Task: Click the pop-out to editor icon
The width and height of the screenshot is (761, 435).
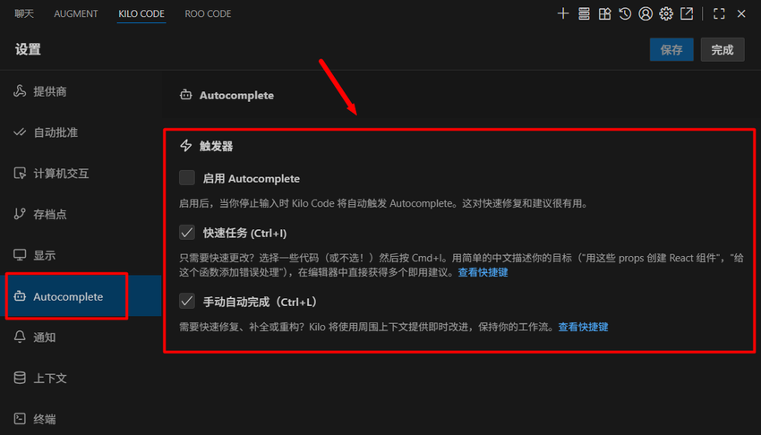Action: click(x=687, y=13)
